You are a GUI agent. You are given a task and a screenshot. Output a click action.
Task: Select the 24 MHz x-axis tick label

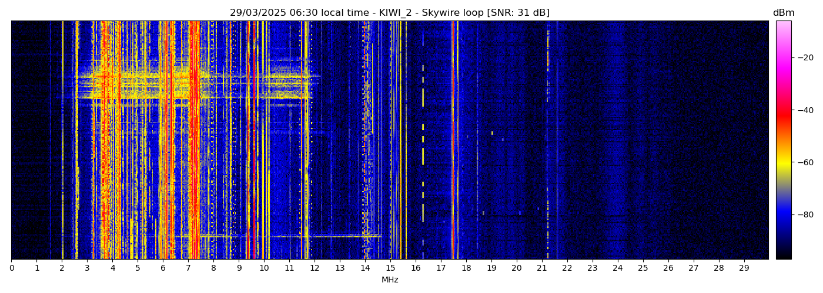[617, 268]
